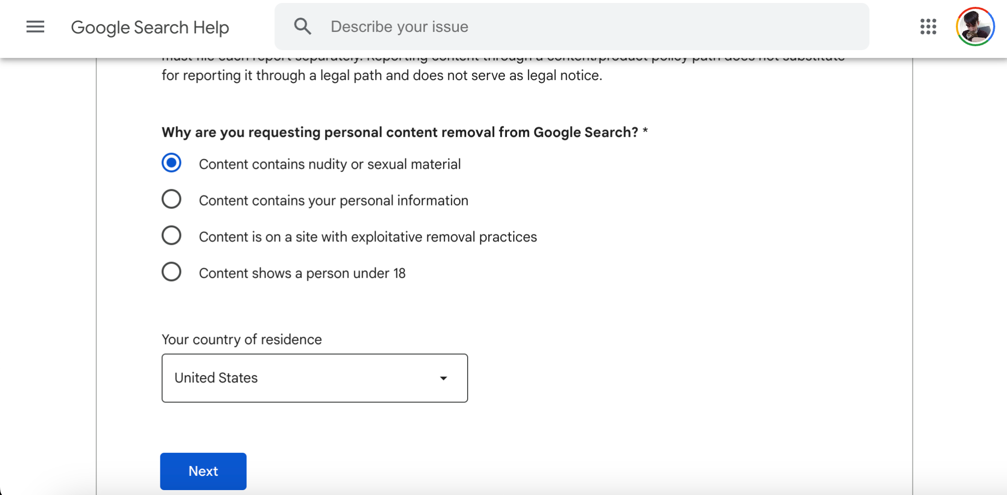Viewport: 1007px width, 495px height.
Task: Click the dropdown arrow beside United States
Action: [x=444, y=378]
